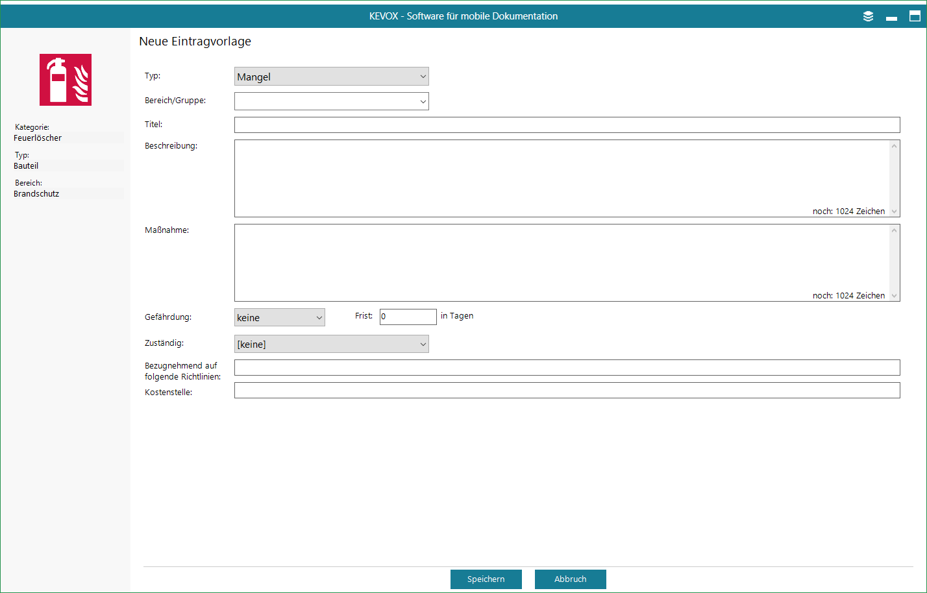
Task: Click the Richtlinien reference input field
Action: point(567,367)
